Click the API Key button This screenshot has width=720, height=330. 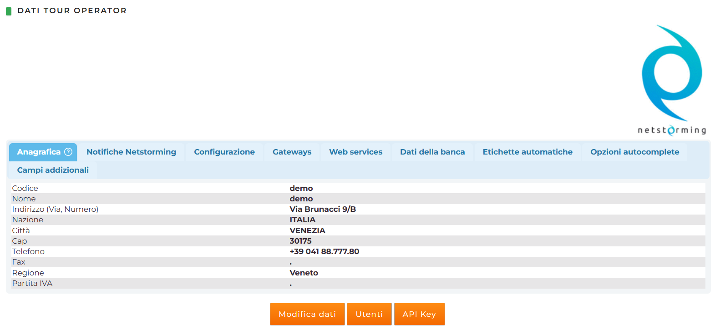point(419,314)
